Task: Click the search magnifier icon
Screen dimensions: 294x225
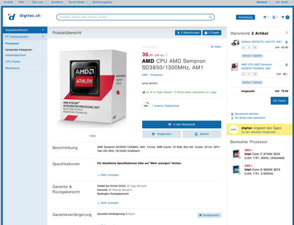Action: (210, 17)
